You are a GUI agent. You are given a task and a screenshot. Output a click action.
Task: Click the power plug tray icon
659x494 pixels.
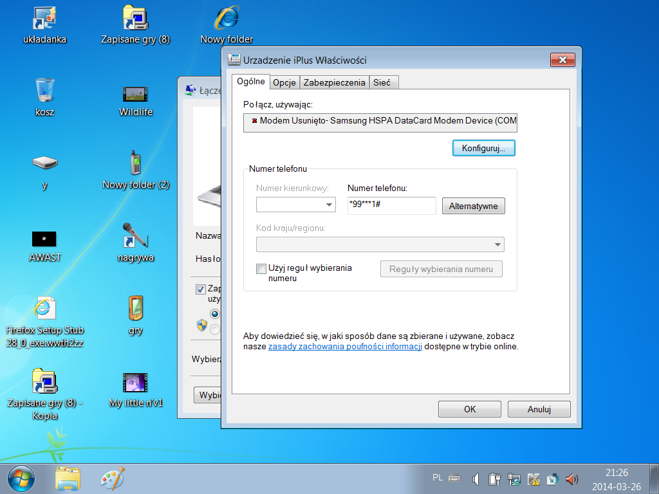[x=495, y=479]
